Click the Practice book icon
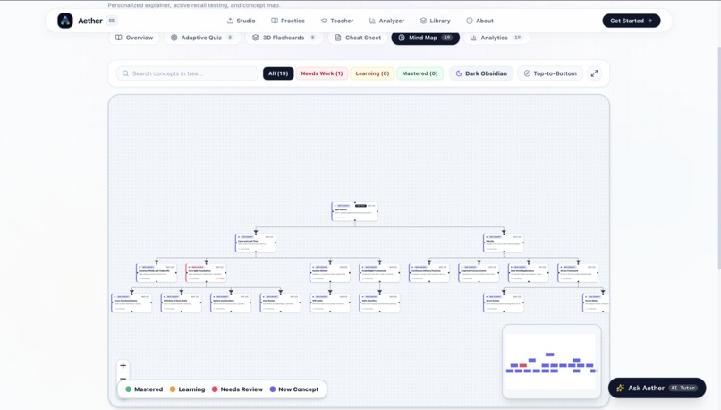The image size is (721, 410). (275, 21)
